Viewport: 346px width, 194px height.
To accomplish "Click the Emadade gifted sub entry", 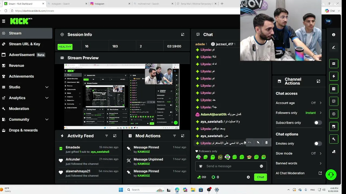I will pyautogui.click(x=88, y=150).
